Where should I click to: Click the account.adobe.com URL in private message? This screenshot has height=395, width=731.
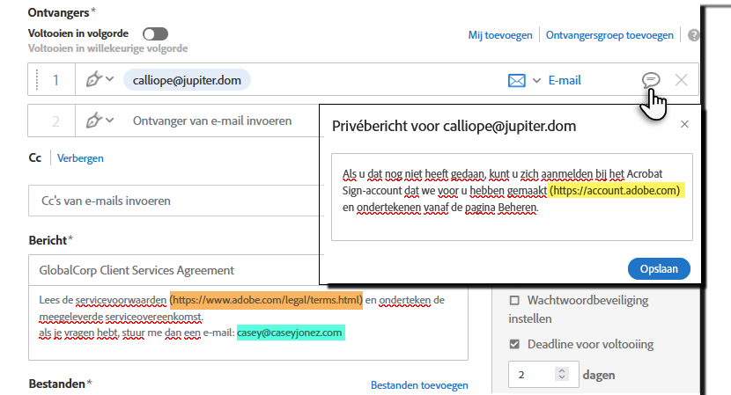click(x=615, y=191)
